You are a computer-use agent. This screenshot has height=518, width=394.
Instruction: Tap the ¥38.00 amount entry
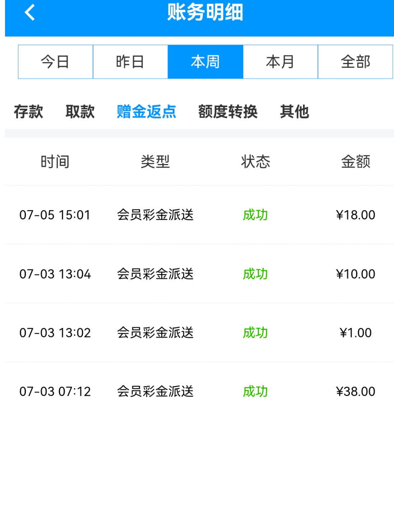[356, 391]
